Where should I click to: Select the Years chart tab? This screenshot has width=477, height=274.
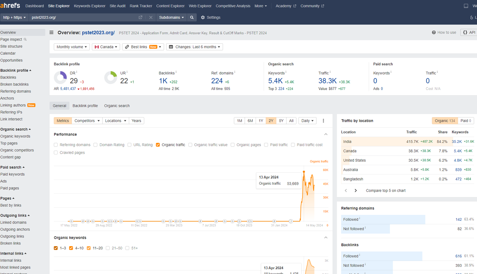pyautogui.click(x=136, y=121)
